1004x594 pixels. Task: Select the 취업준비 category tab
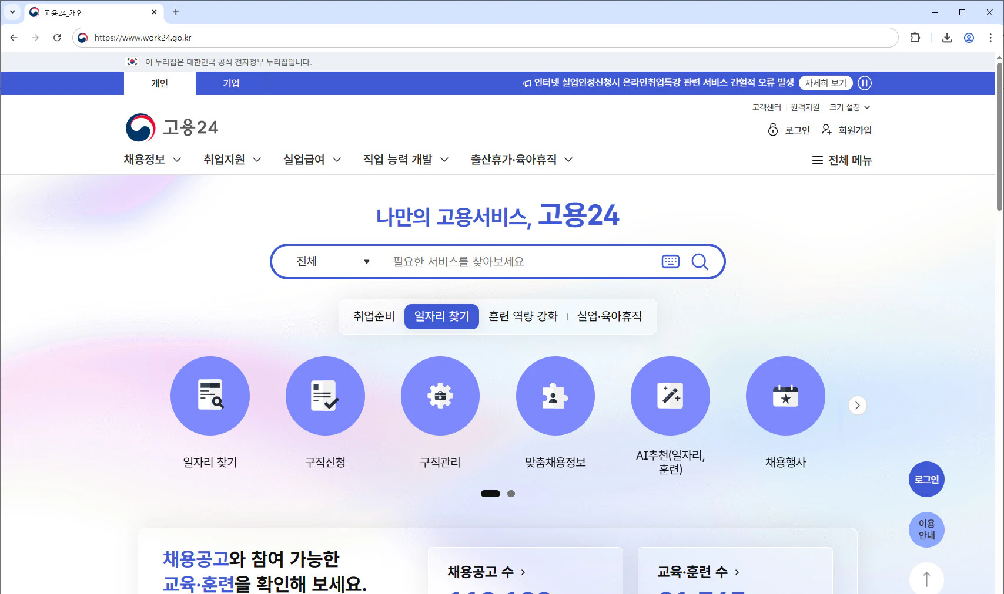pos(374,316)
